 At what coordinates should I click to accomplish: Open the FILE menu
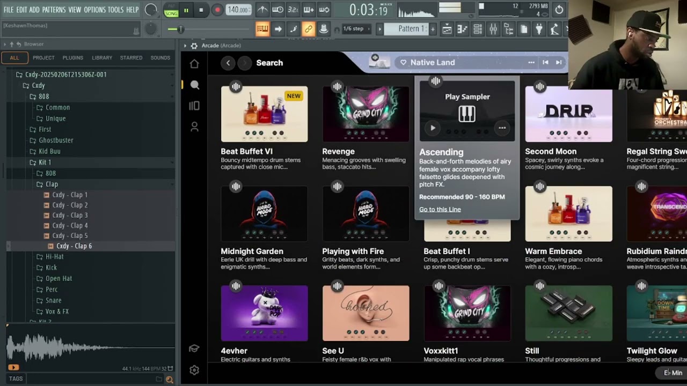(x=9, y=10)
